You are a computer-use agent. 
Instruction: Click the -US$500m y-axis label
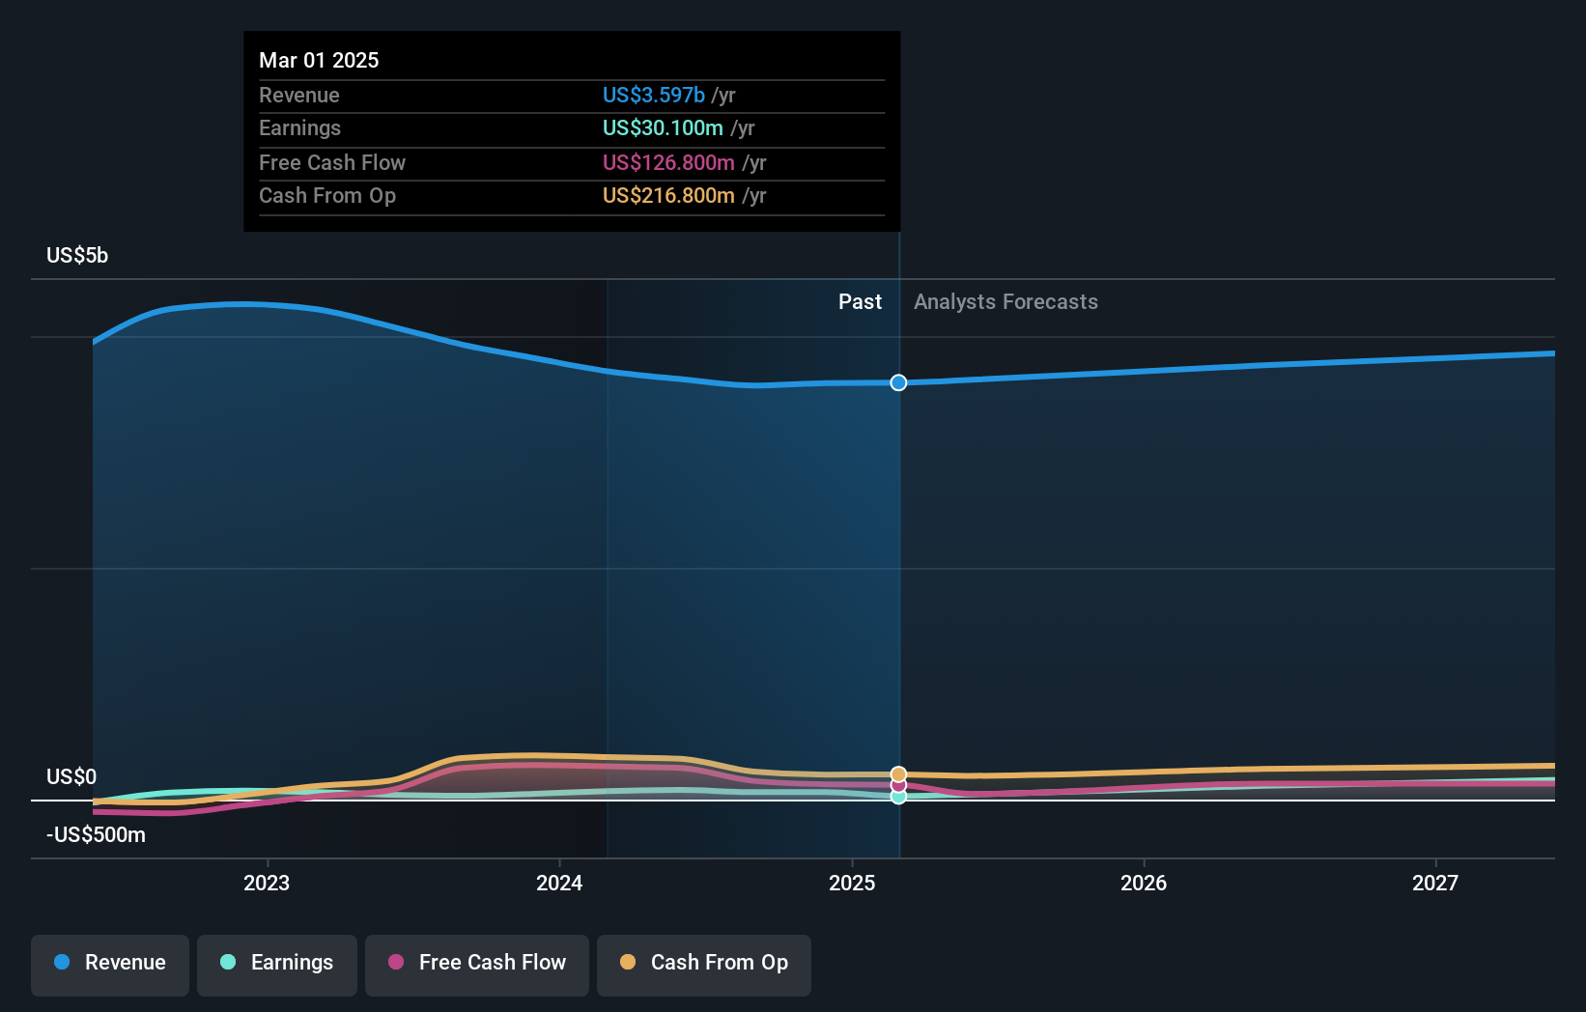click(96, 834)
